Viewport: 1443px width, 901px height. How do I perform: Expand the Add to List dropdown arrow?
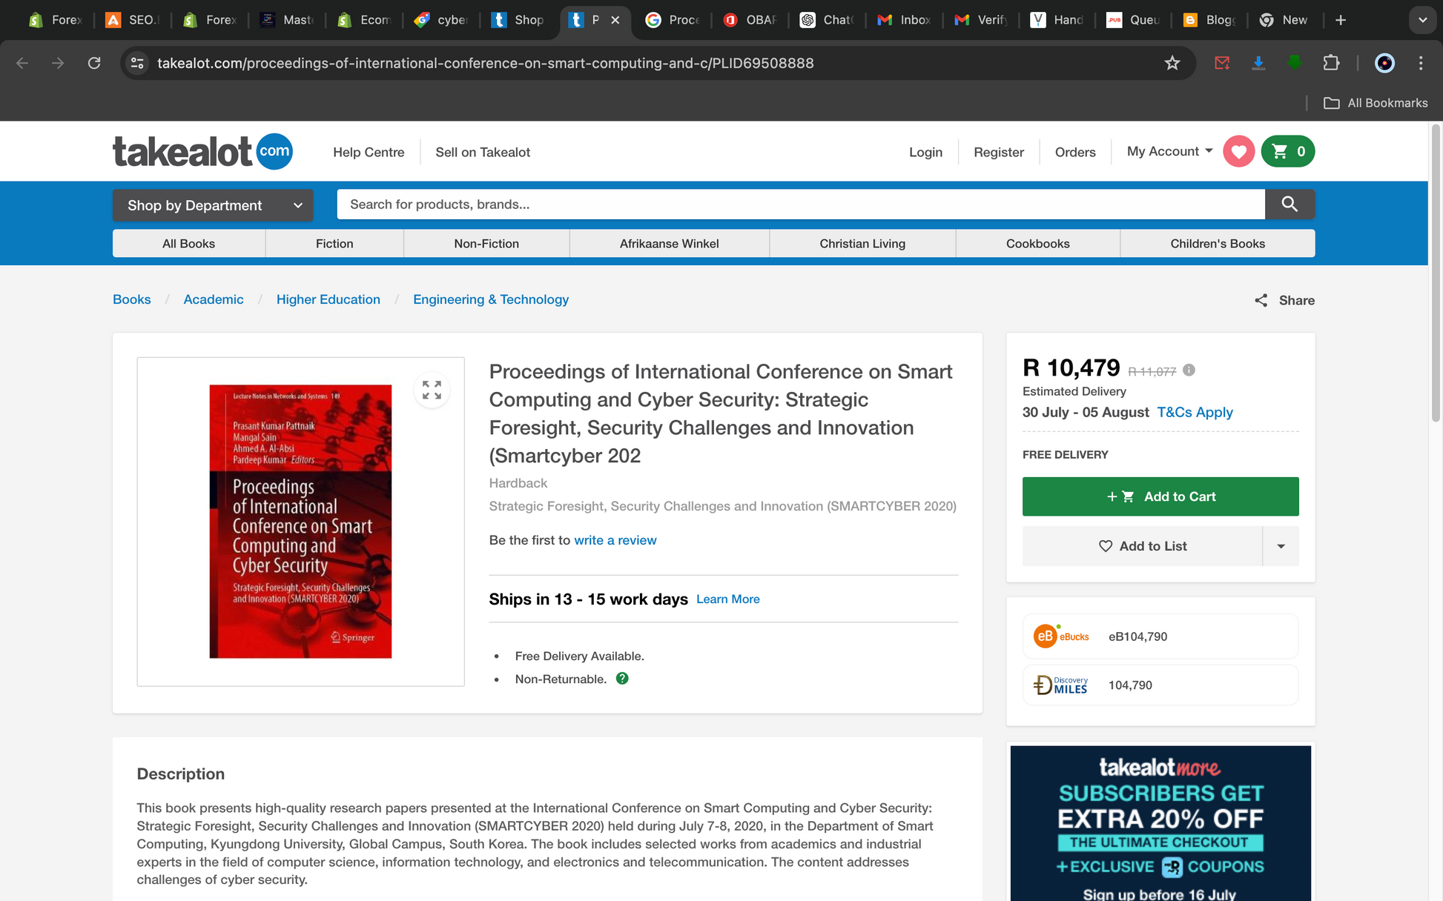pyautogui.click(x=1281, y=546)
